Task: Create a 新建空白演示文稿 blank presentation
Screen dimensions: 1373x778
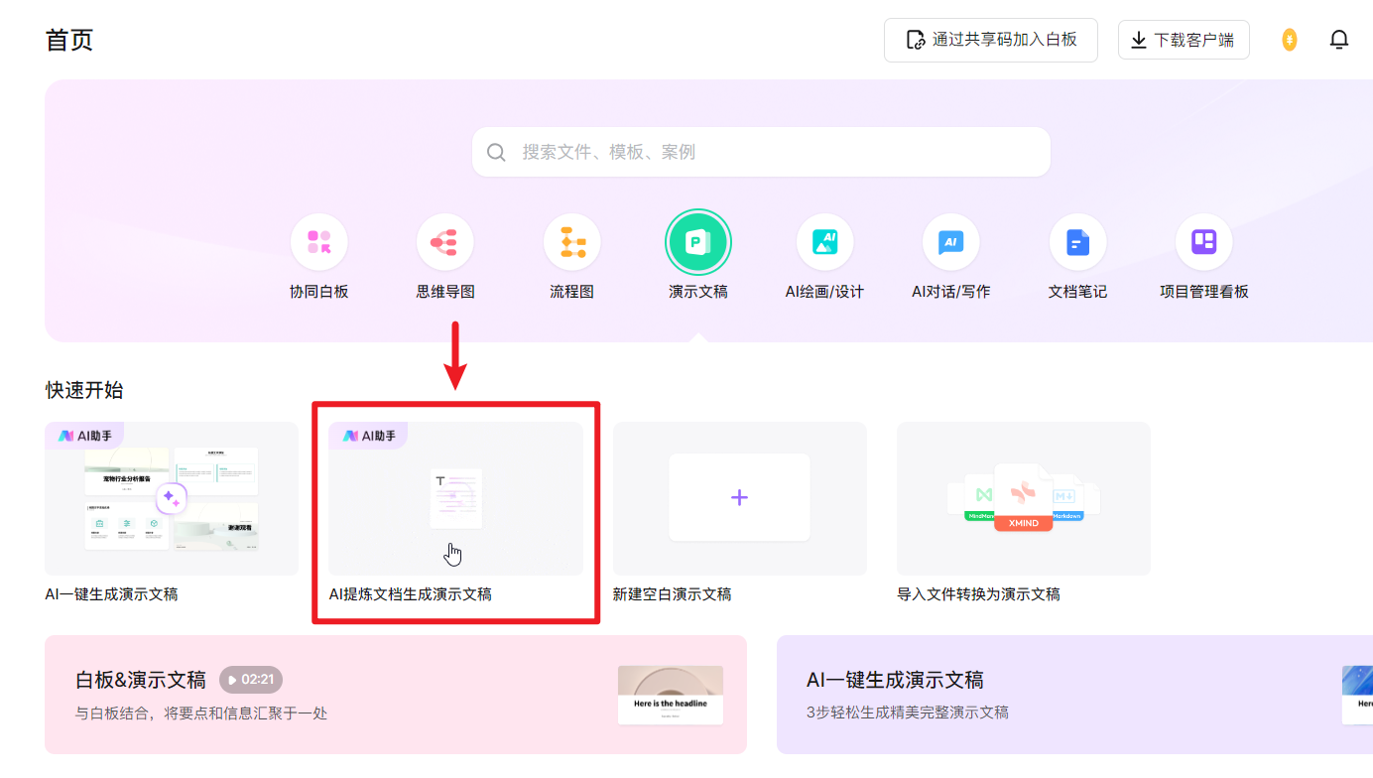Action: (739, 498)
